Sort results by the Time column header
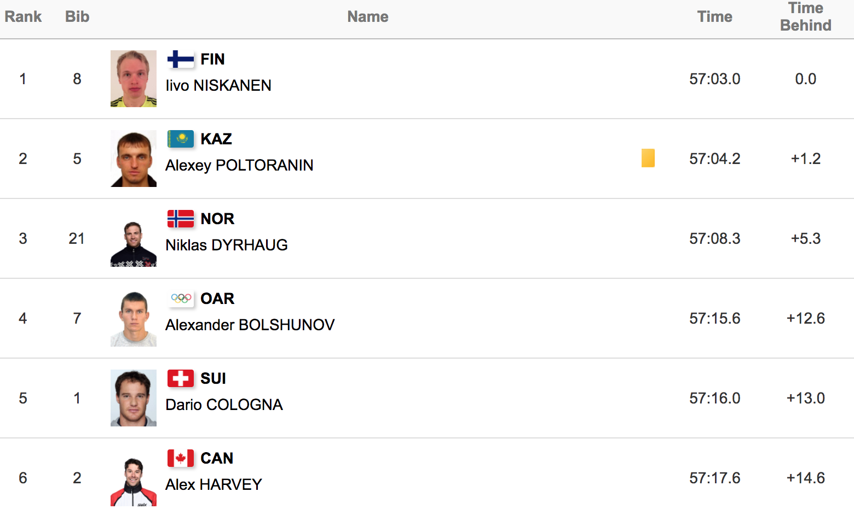 coord(715,16)
